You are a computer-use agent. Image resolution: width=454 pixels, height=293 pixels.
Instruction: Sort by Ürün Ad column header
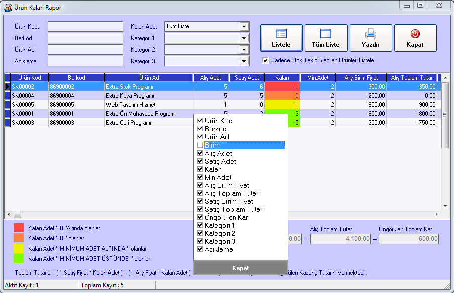pos(149,78)
